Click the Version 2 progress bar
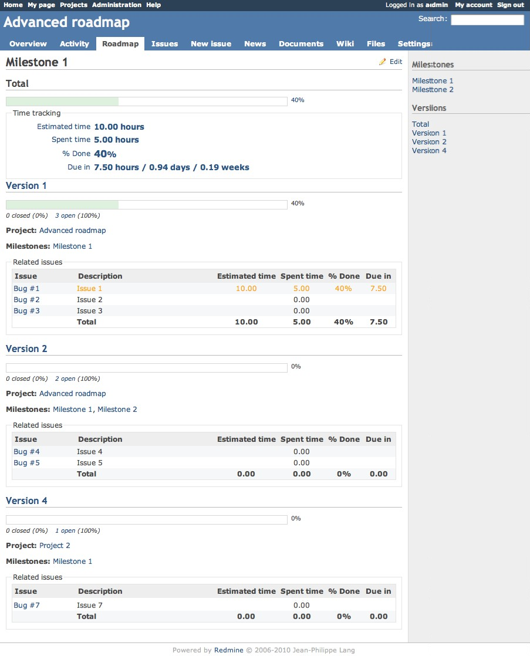The height and width of the screenshot is (656, 530). click(147, 368)
